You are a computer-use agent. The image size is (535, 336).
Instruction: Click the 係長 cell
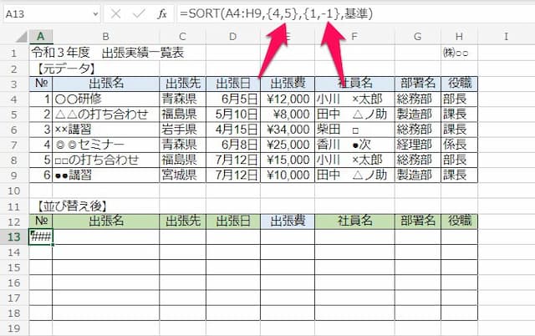[x=459, y=145]
